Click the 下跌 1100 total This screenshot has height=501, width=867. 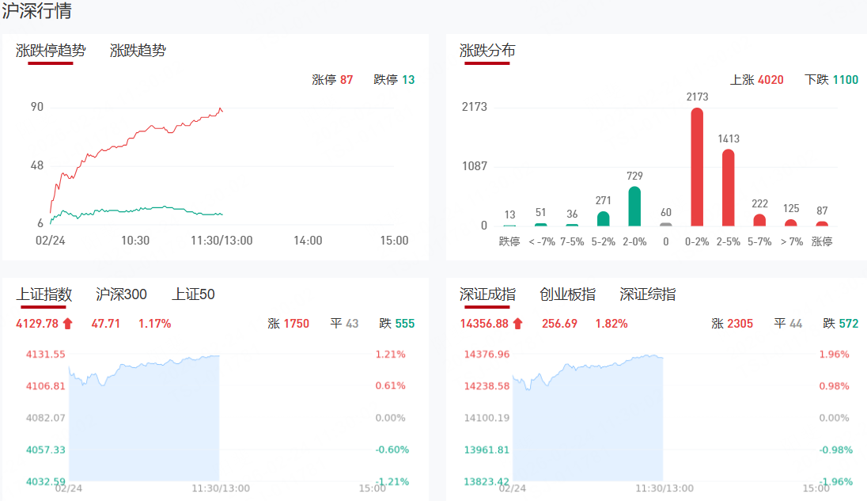(831, 80)
